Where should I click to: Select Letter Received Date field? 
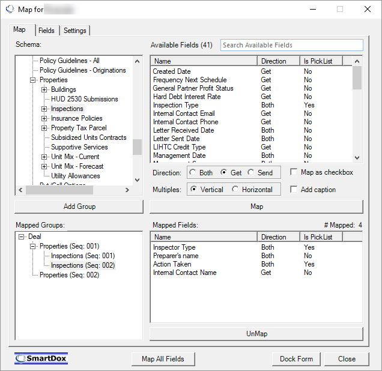[183, 130]
